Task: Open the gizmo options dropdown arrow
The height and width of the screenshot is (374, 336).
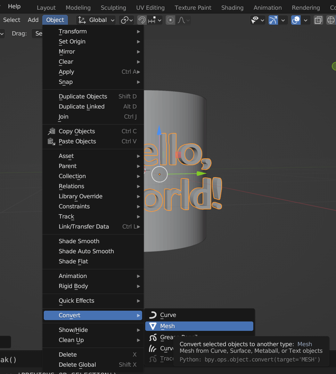Action: tap(283, 20)
